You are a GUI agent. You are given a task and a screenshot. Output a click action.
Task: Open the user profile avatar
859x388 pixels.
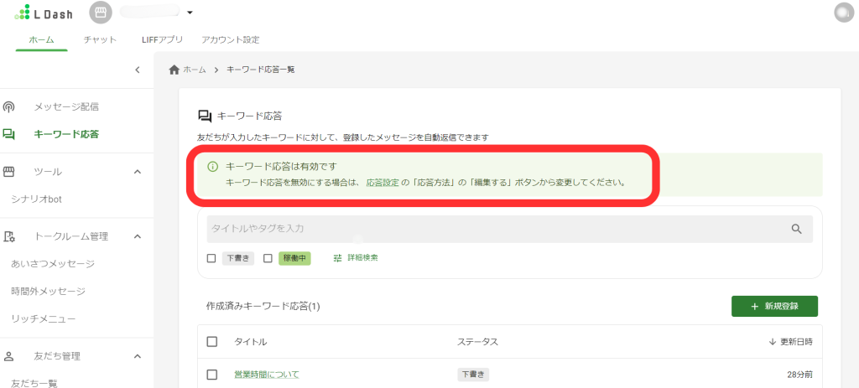(x=843, y=13)
